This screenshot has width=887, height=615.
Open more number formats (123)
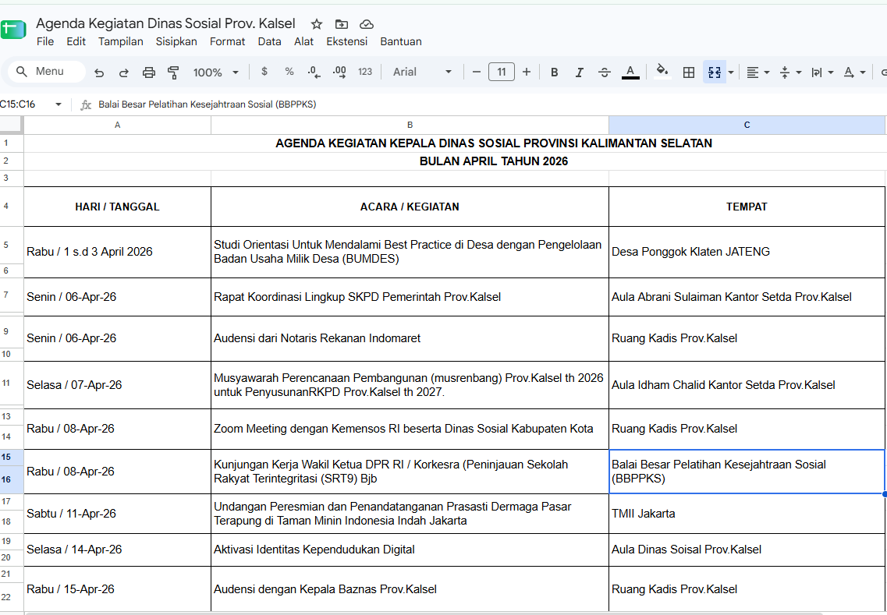(365, 72)
